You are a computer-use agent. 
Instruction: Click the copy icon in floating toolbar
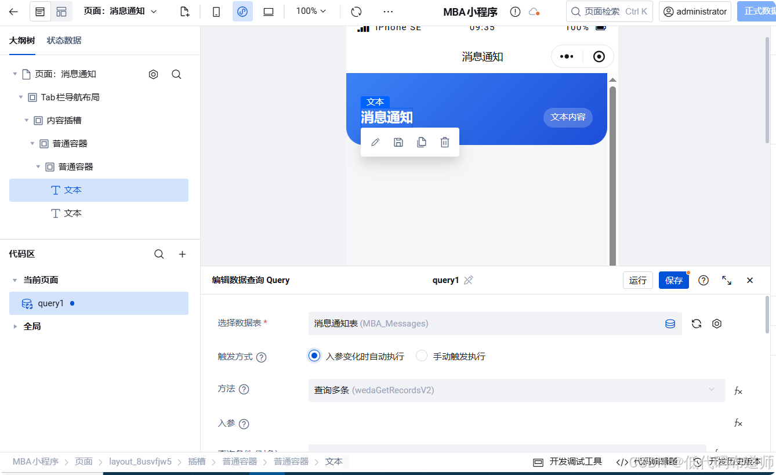(x=422, y=142)
